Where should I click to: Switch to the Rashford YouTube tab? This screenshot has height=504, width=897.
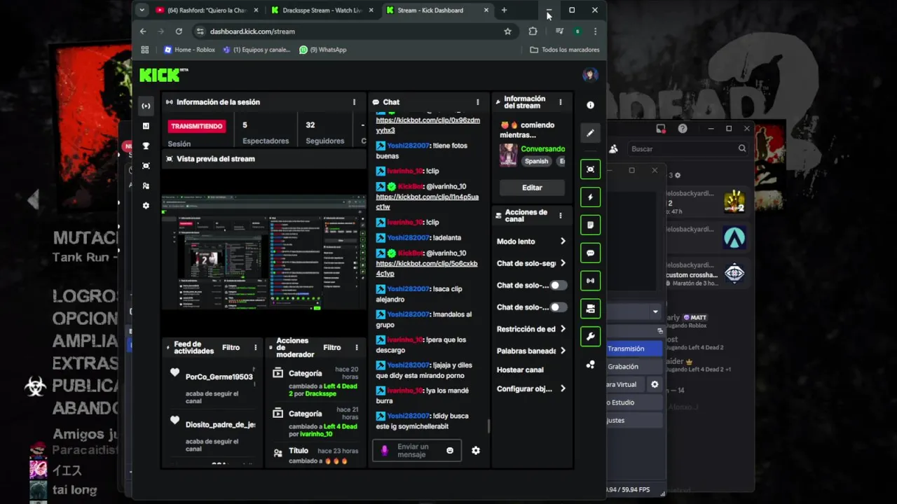click(207, 10)
